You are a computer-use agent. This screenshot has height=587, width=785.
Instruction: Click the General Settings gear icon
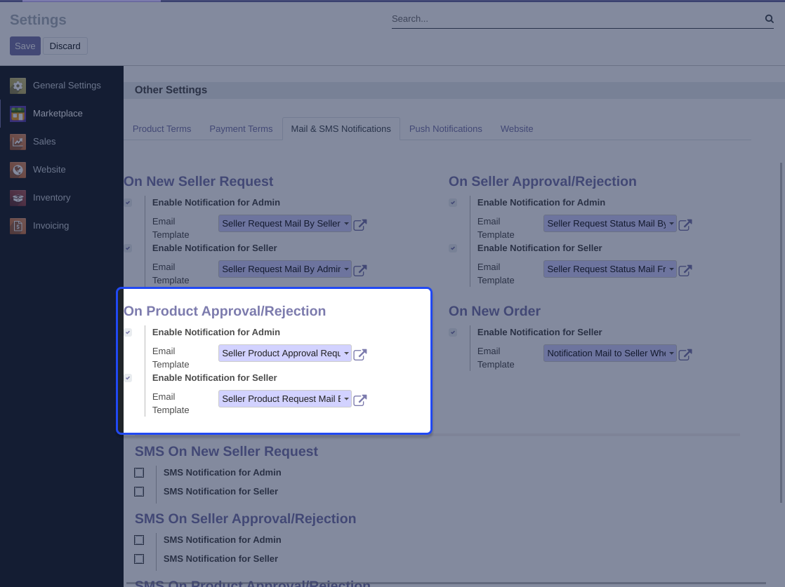click(x=18, y=86)
